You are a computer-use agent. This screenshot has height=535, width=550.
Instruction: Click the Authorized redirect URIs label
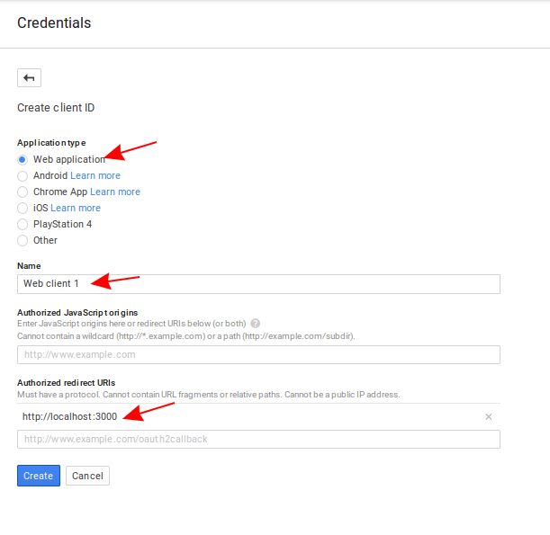click(67, 383)
